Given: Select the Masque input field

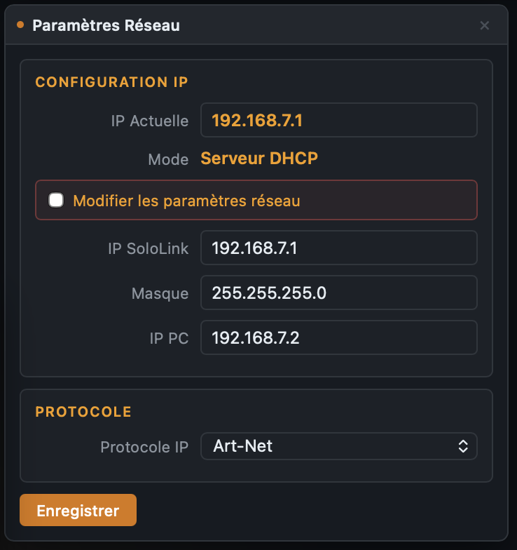Looking at the screenshot, I should coord(339,293).
